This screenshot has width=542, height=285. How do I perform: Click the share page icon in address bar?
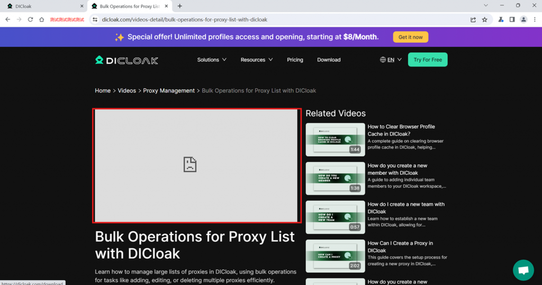pos(473,20)
